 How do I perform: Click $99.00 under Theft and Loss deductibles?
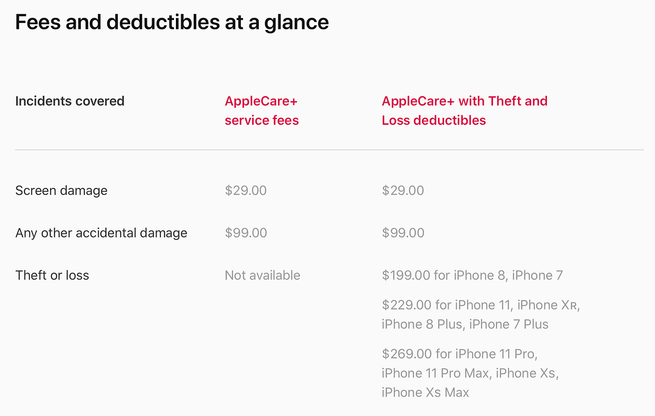tap(403, 233)
